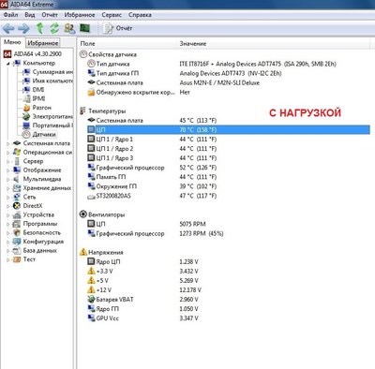
Task: Click the green Up arrow toolbar icon
Action: point(39,28)
